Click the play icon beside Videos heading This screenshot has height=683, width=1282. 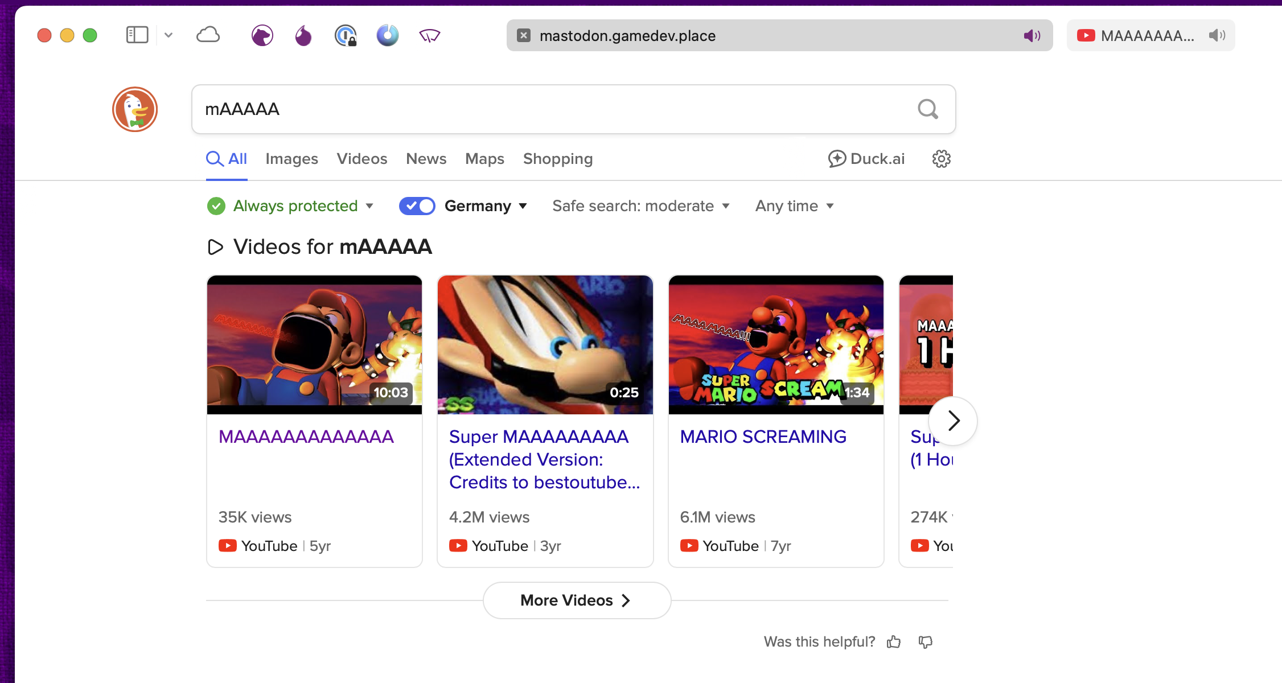(215, 247)
